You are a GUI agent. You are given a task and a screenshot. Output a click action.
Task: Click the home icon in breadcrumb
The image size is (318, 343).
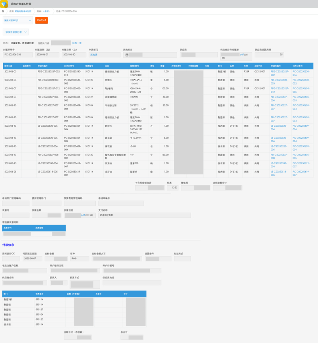coord(3,11)
